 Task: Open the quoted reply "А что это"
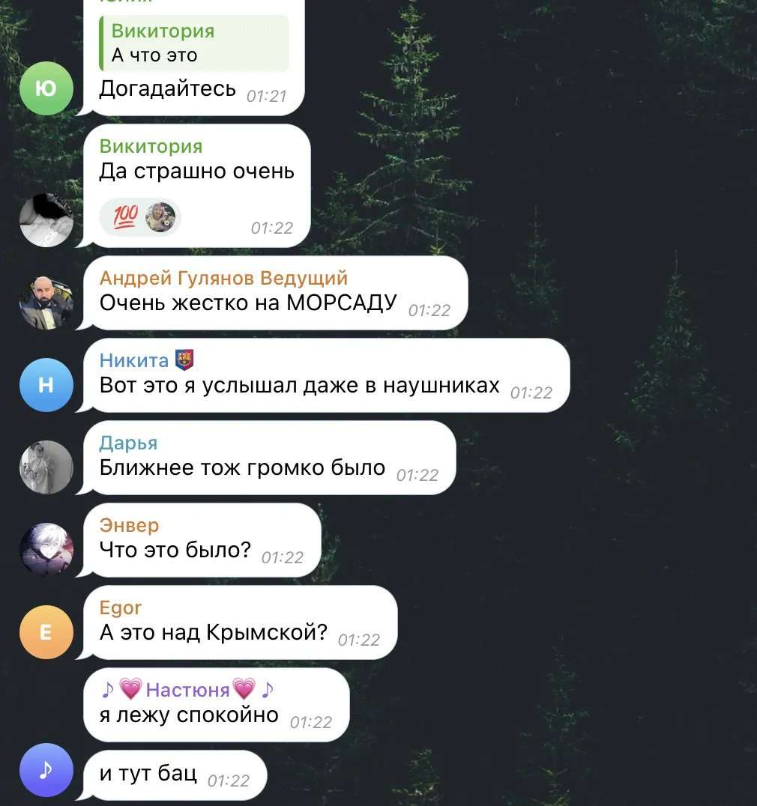click(194, 43)
